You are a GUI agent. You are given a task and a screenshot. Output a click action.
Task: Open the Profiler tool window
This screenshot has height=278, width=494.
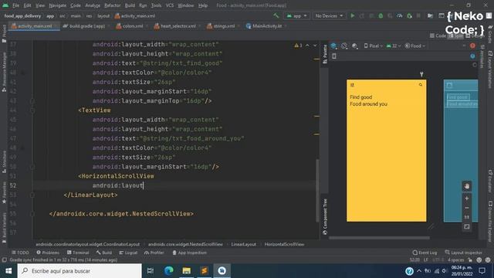[154, 253]
